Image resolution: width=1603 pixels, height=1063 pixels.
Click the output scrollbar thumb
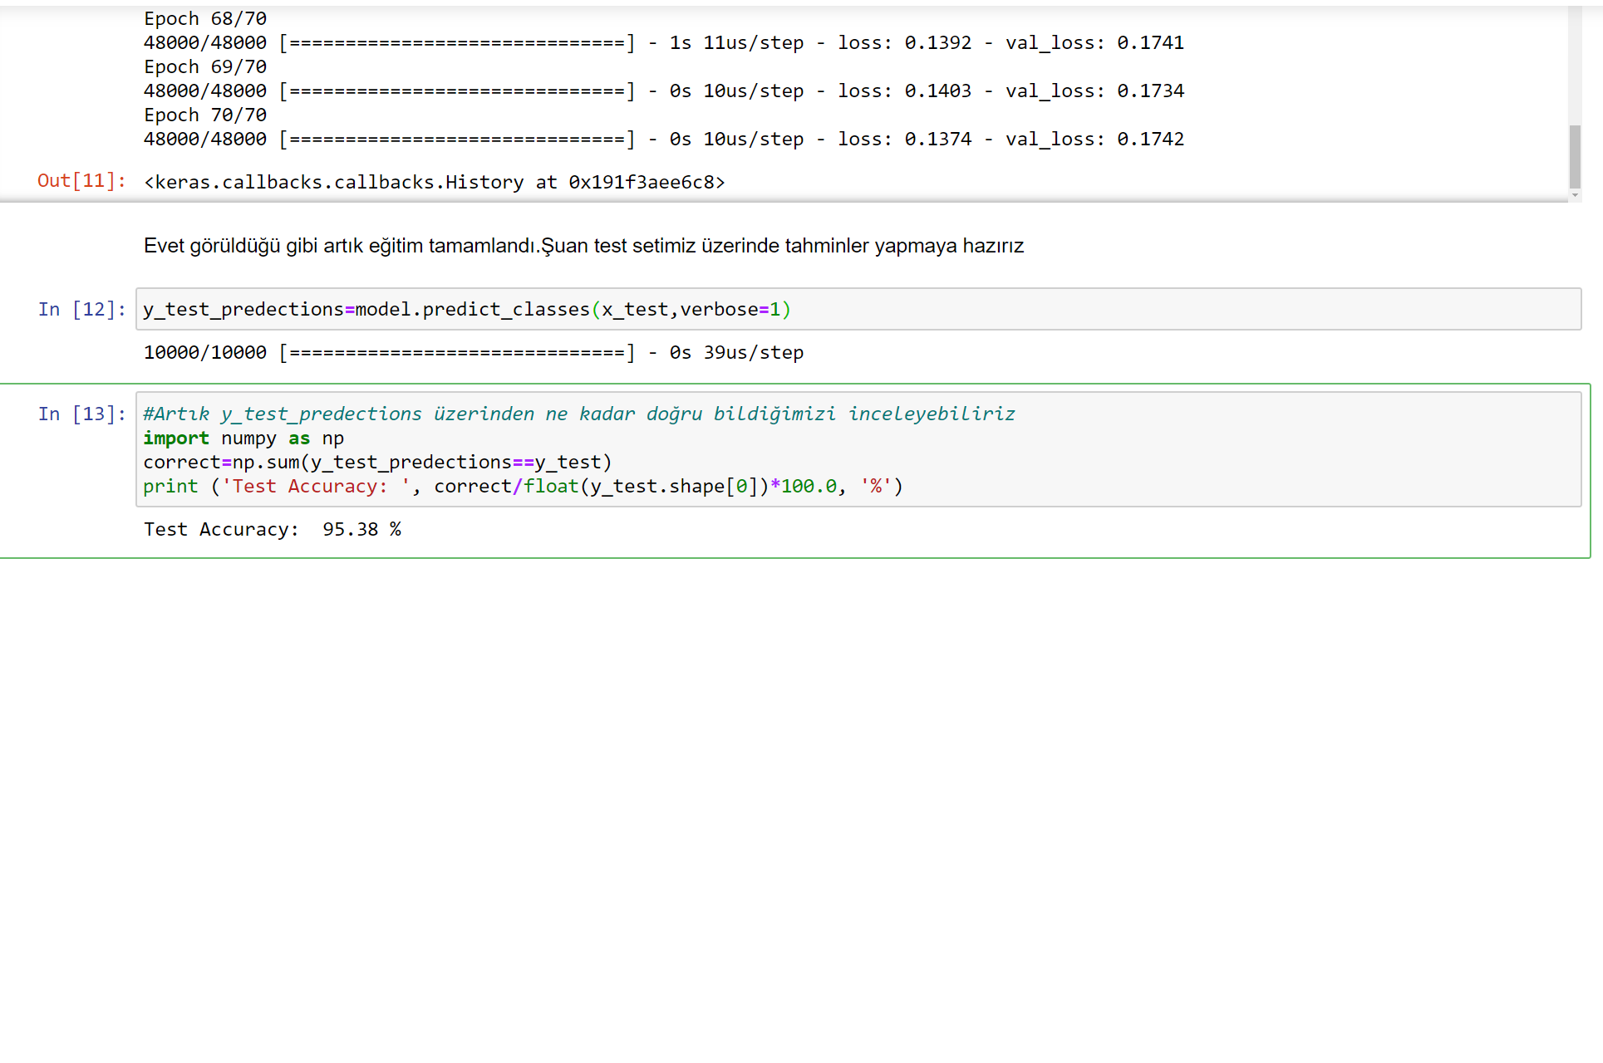(x=1575, y=157)
